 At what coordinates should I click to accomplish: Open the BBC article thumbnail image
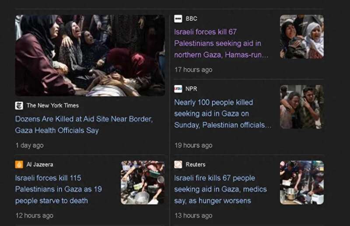coord(302,37)
